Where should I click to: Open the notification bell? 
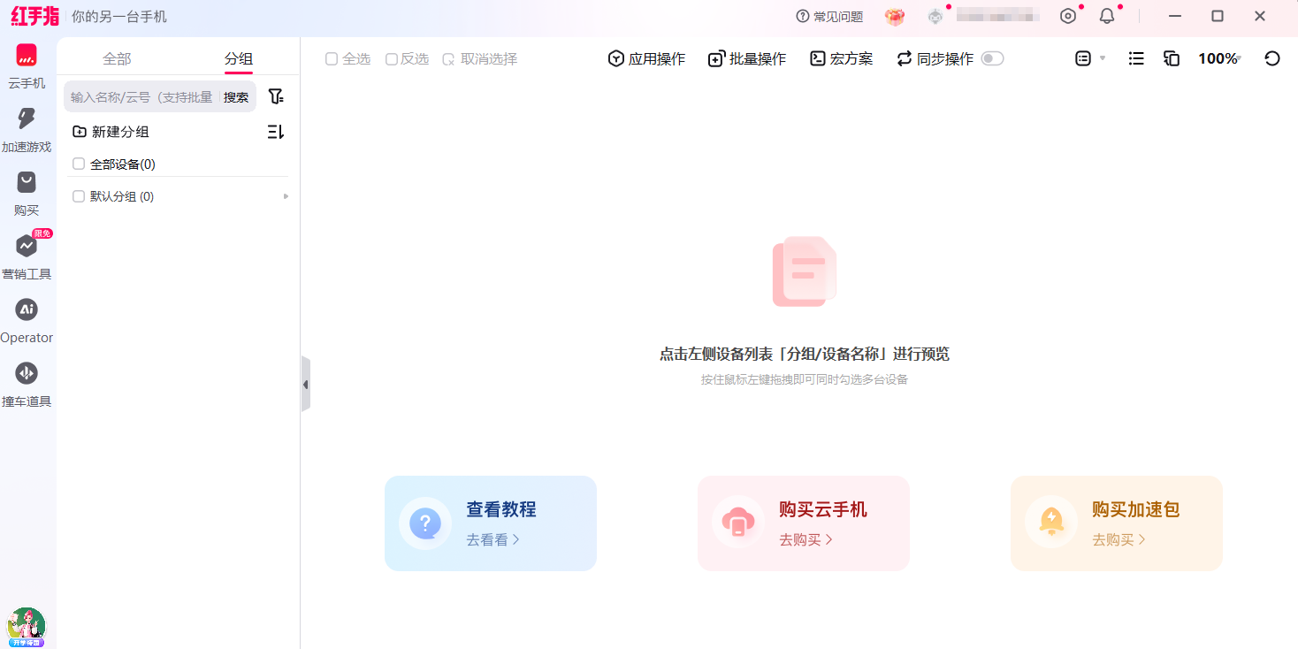[x=1107, y=16]
